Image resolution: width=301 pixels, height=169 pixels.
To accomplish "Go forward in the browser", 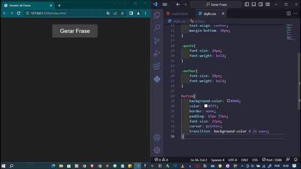I will pos(11,13).
